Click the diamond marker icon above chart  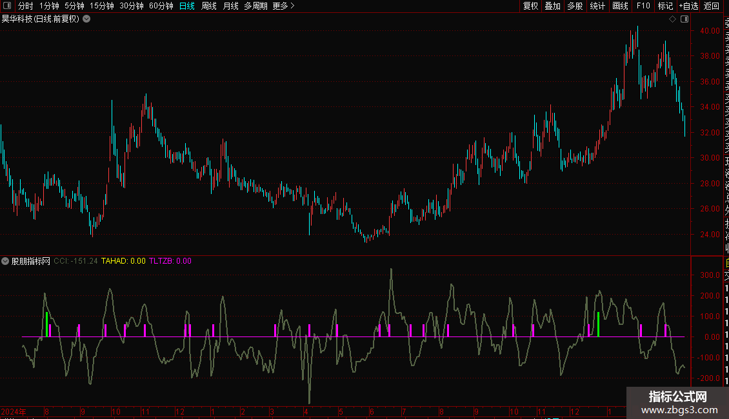(672, 19)
